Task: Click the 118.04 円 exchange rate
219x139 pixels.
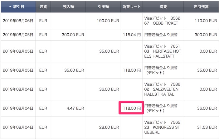Action: point(132,35)
